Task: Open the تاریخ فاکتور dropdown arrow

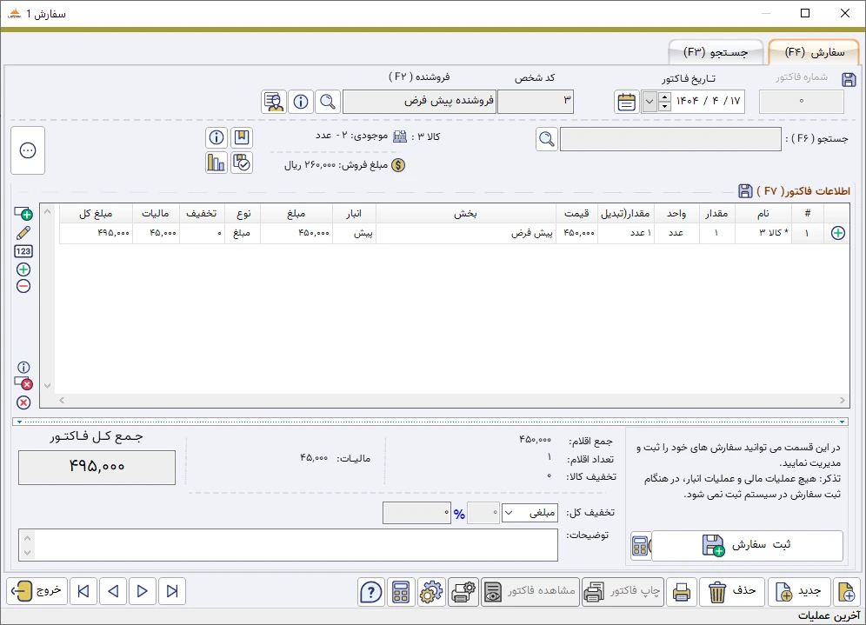Action: coord(649,103)
